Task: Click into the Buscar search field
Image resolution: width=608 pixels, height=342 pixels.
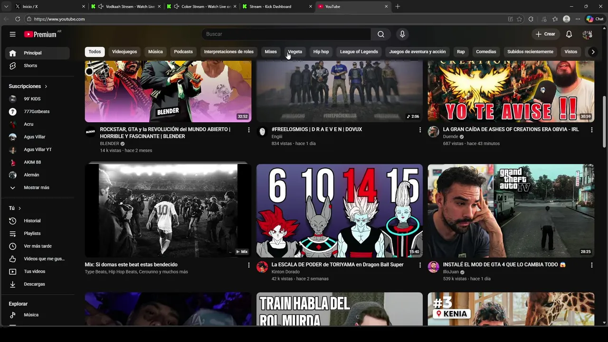Action: point(286,34)
